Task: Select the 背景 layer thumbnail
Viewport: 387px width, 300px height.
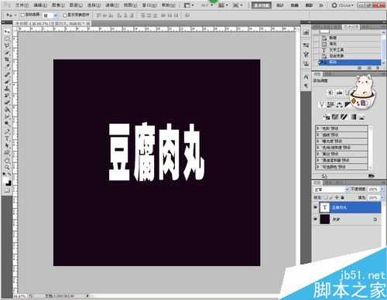Action: point(325,219)
